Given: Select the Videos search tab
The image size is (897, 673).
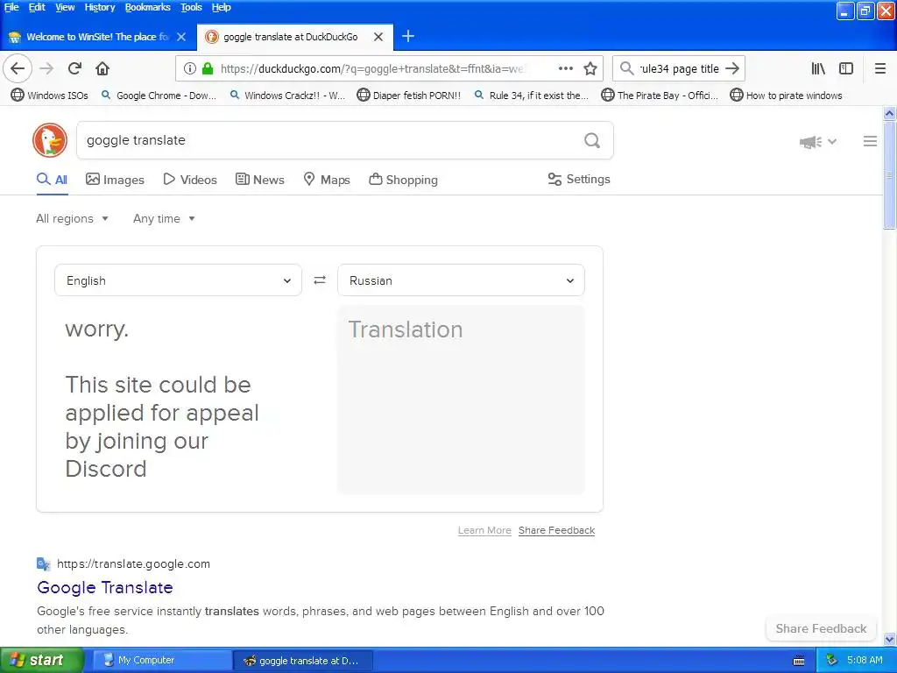Looking at the screenshot, I should 190,180.
